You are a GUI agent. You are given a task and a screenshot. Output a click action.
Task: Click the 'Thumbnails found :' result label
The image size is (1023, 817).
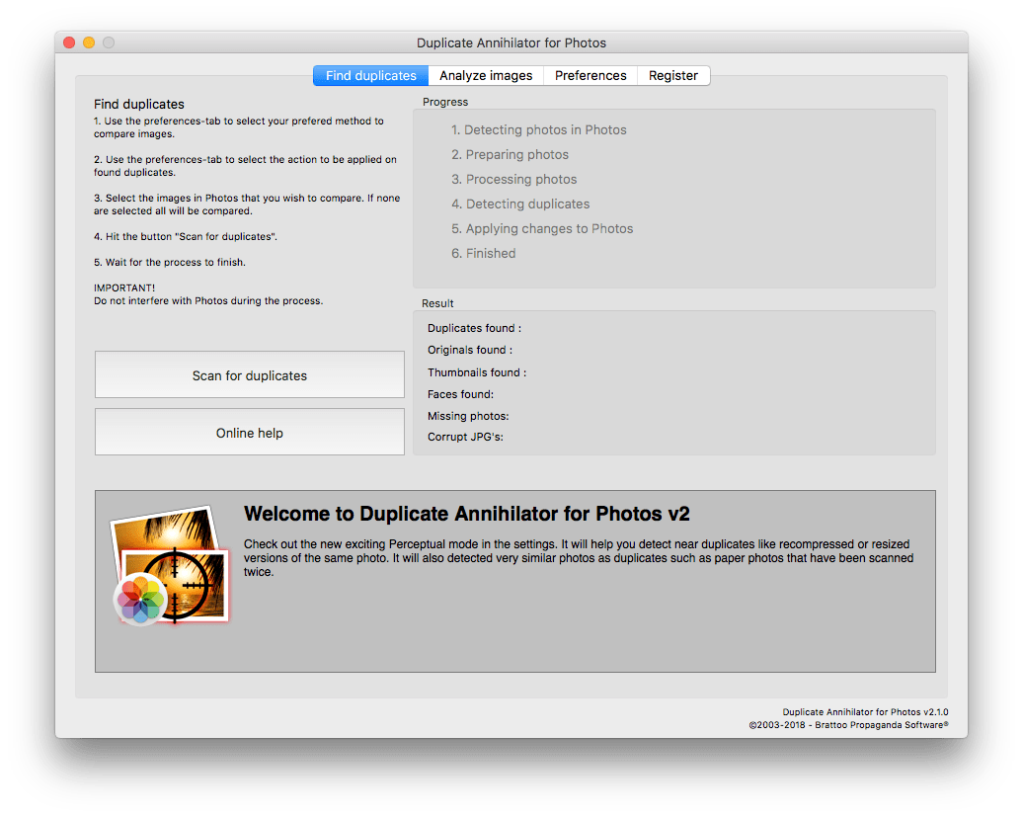(x=477, y=372)
